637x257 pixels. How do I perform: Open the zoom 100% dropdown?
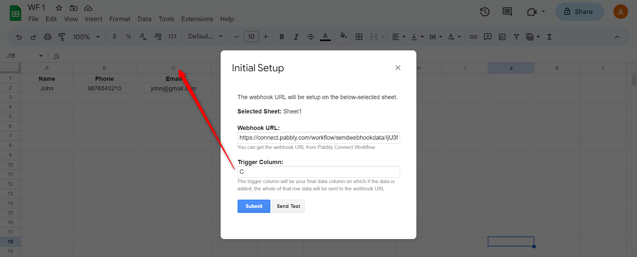[x=86, y=37]
